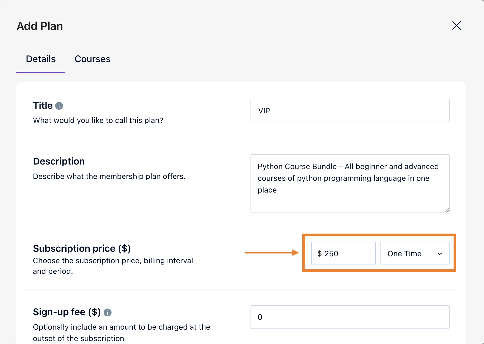Click the Add Plan heading
Screen dimensions: 484x344
pos(40,26)
